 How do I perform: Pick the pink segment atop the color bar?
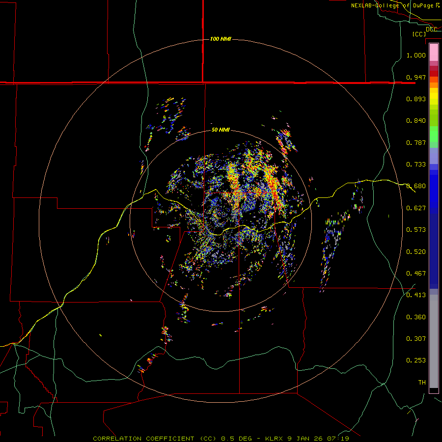coord(434,53)
